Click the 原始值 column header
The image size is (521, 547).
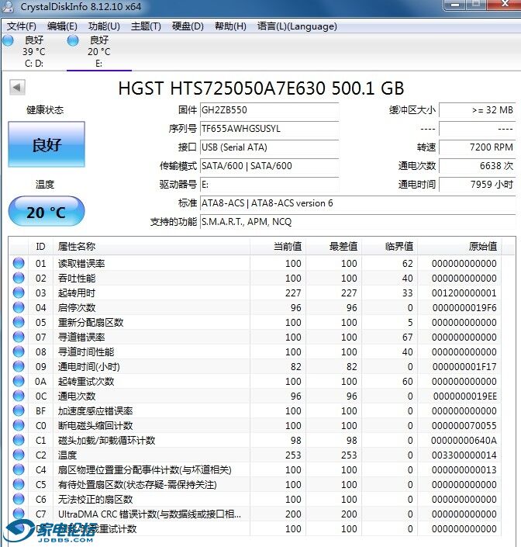pyautogui.click(x=460, y=247)
